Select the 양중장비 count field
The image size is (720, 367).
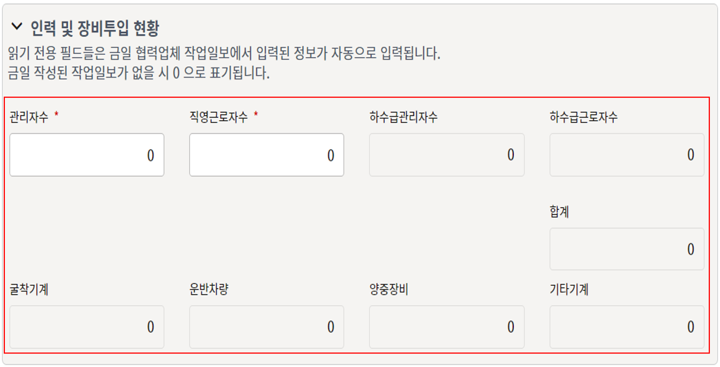[447, 327]
